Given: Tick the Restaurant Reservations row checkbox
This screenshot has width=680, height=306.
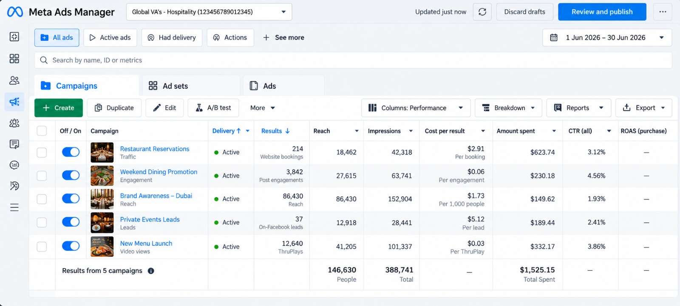Looking at the screenshot, I should [x=42, y=152].
